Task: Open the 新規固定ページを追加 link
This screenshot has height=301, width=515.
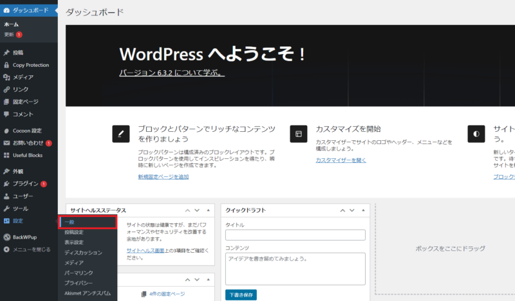Action: click(164, 177)
